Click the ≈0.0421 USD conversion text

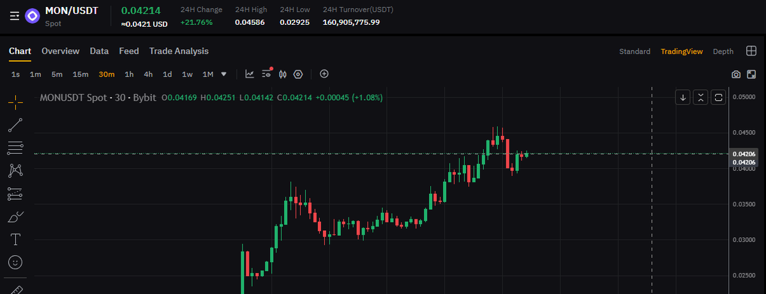144,24
